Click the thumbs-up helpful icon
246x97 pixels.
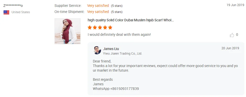coord(232,35)
